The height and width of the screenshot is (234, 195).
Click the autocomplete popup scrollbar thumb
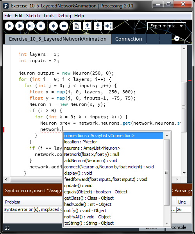pyautogui.click(x=167, y=172)
